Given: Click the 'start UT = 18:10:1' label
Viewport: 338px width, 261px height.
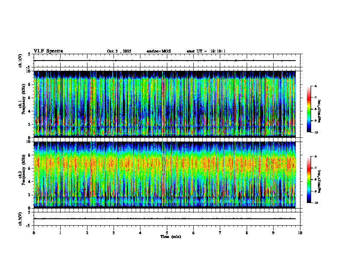Looking at the screenshot, I should click(x=206, y=51).
